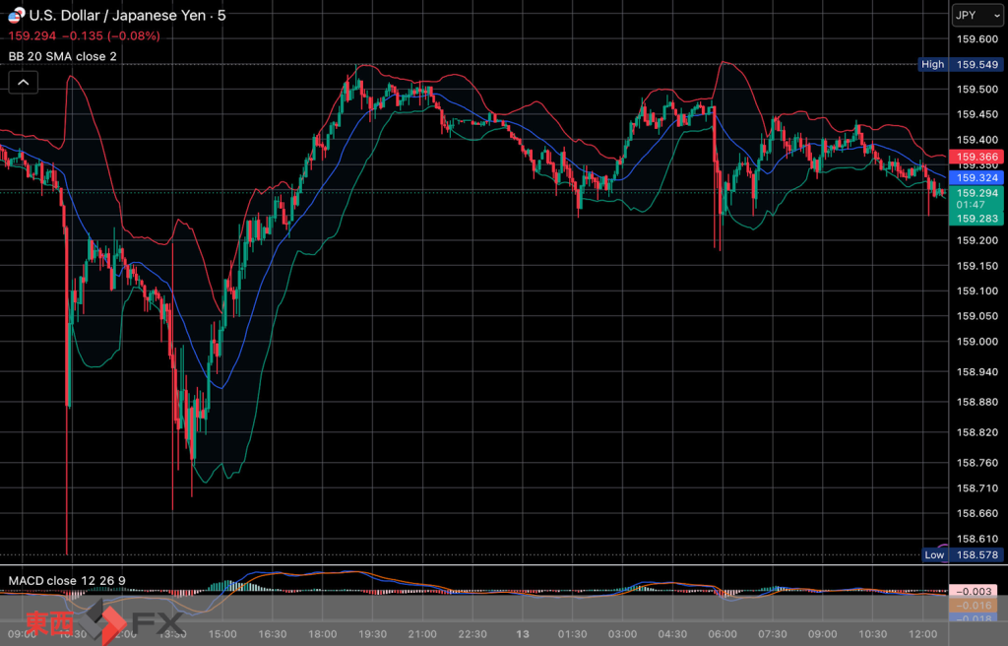Click the 06:00 time axis label
Viewport: 1008px width, 646px height.
pyautogui.click(x=723, y=634)
